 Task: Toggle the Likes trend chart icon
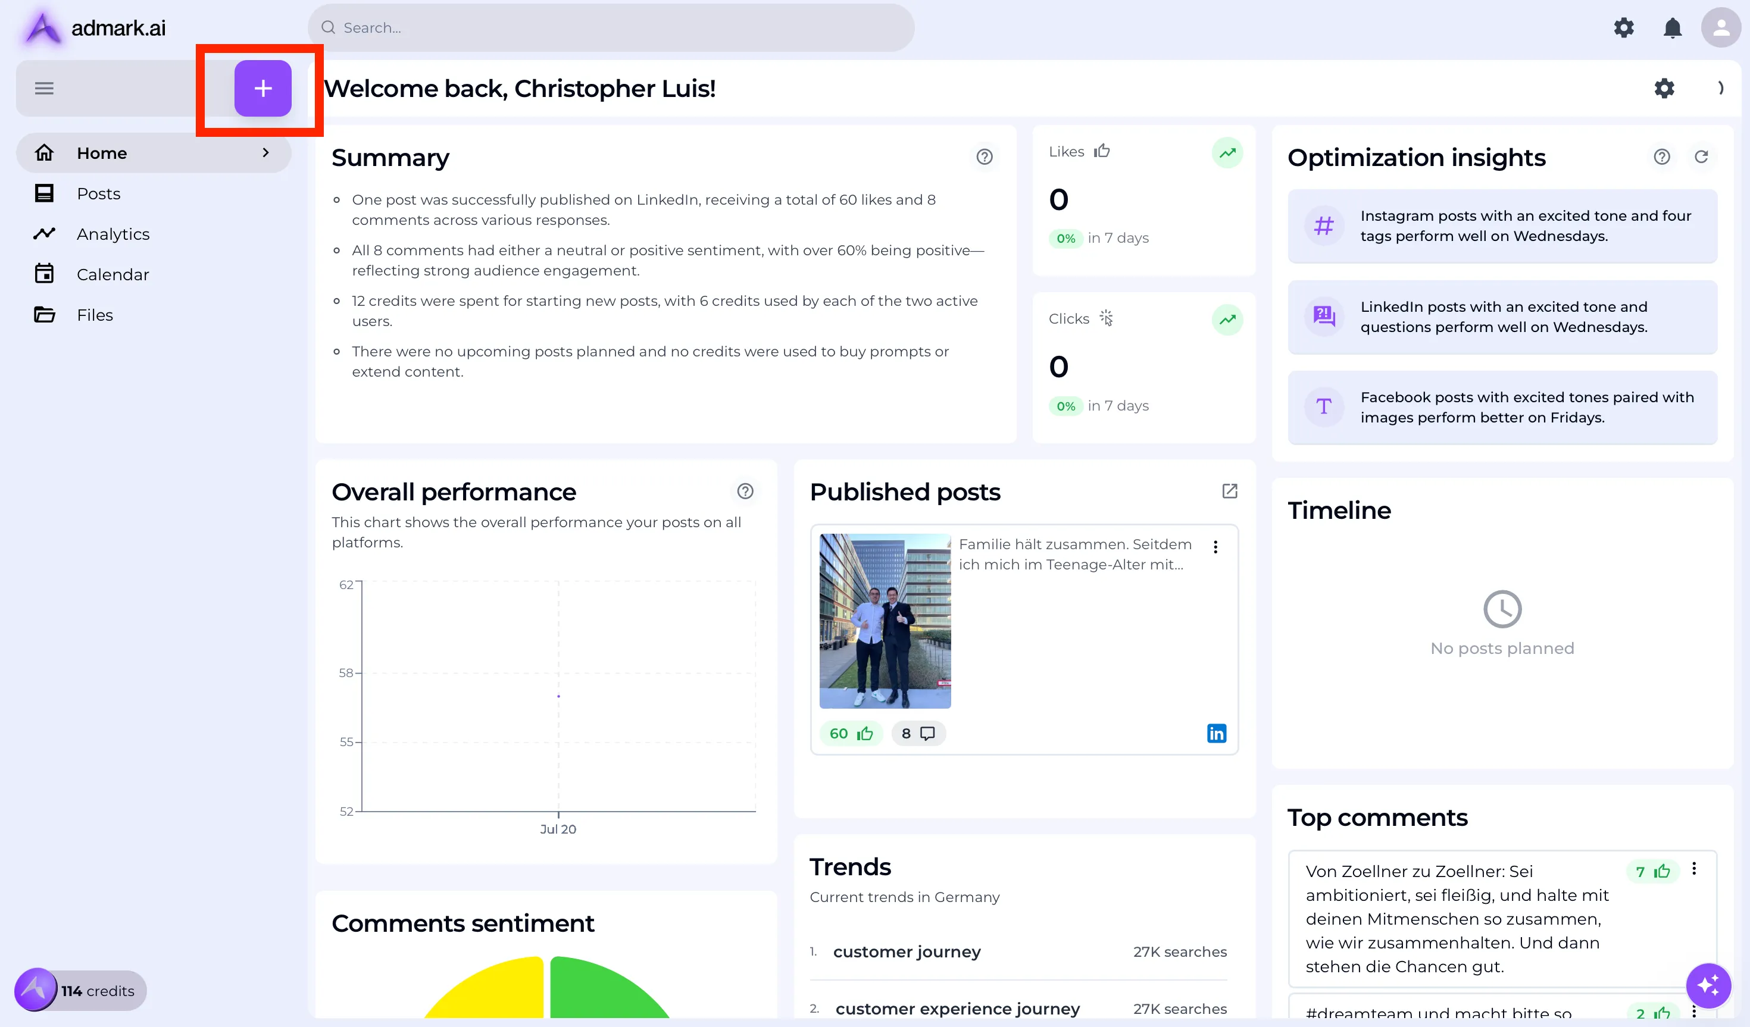1227,153
